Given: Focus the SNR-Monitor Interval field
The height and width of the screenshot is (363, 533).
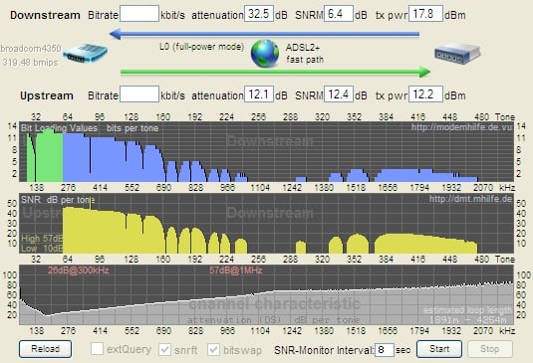Looking at the screenshot, I should tap(385, 350).
